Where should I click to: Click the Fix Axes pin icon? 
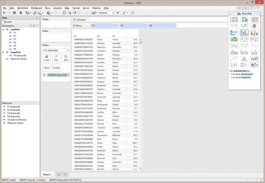(x=118, y=13)
